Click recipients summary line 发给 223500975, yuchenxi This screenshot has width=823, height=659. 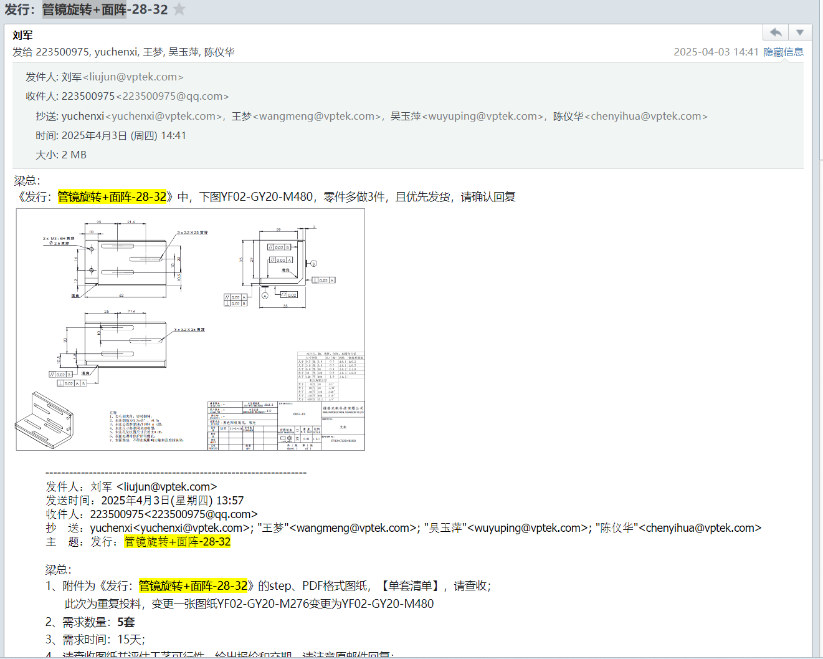coord(123,52)
